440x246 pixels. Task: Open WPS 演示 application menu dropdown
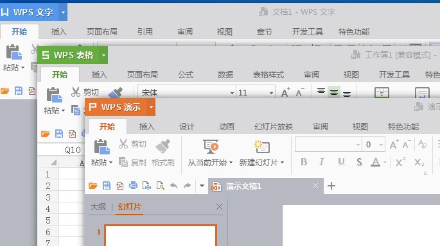[151, 107]
